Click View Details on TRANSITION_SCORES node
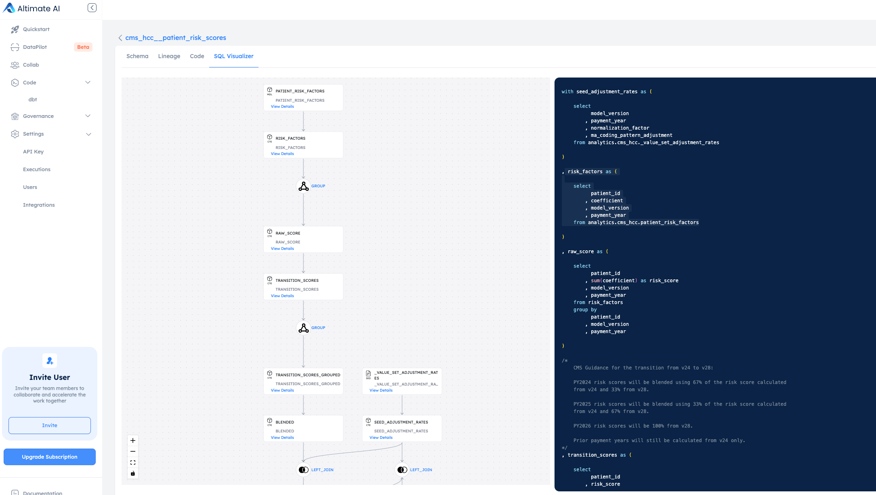The width and height of the screenshot is (876, 495). click(281, 295)
